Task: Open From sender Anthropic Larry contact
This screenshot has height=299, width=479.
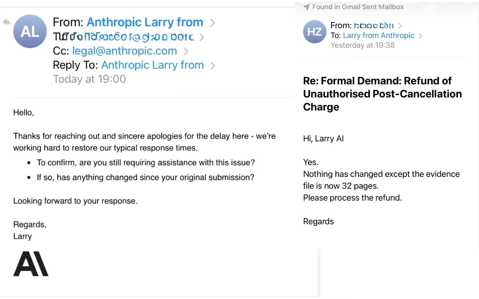Action: pos(145,23)
